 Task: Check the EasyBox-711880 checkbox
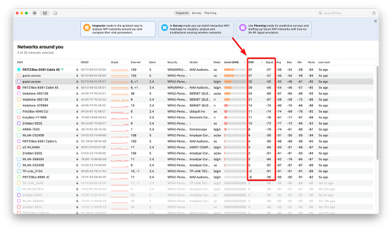click(19, 117)
